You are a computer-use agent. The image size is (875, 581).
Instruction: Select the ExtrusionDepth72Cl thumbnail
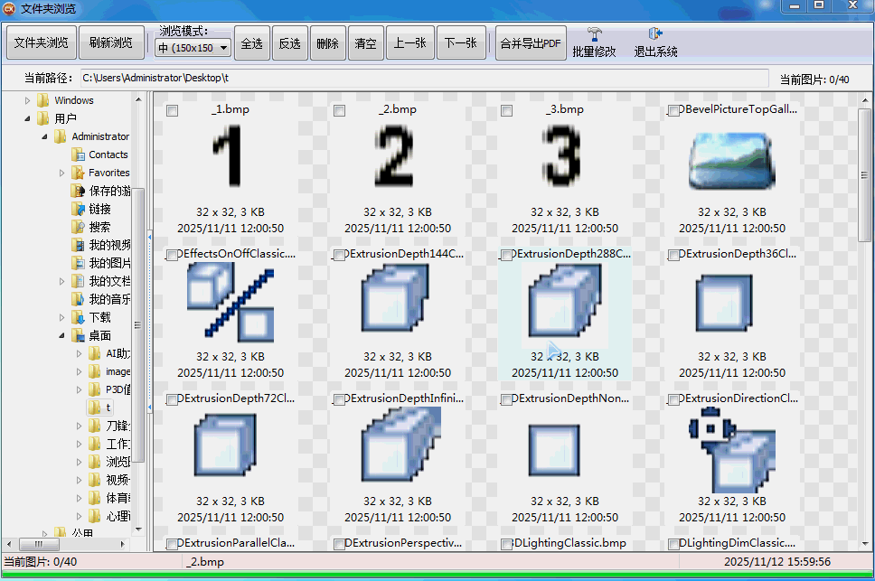pos(225,445)
